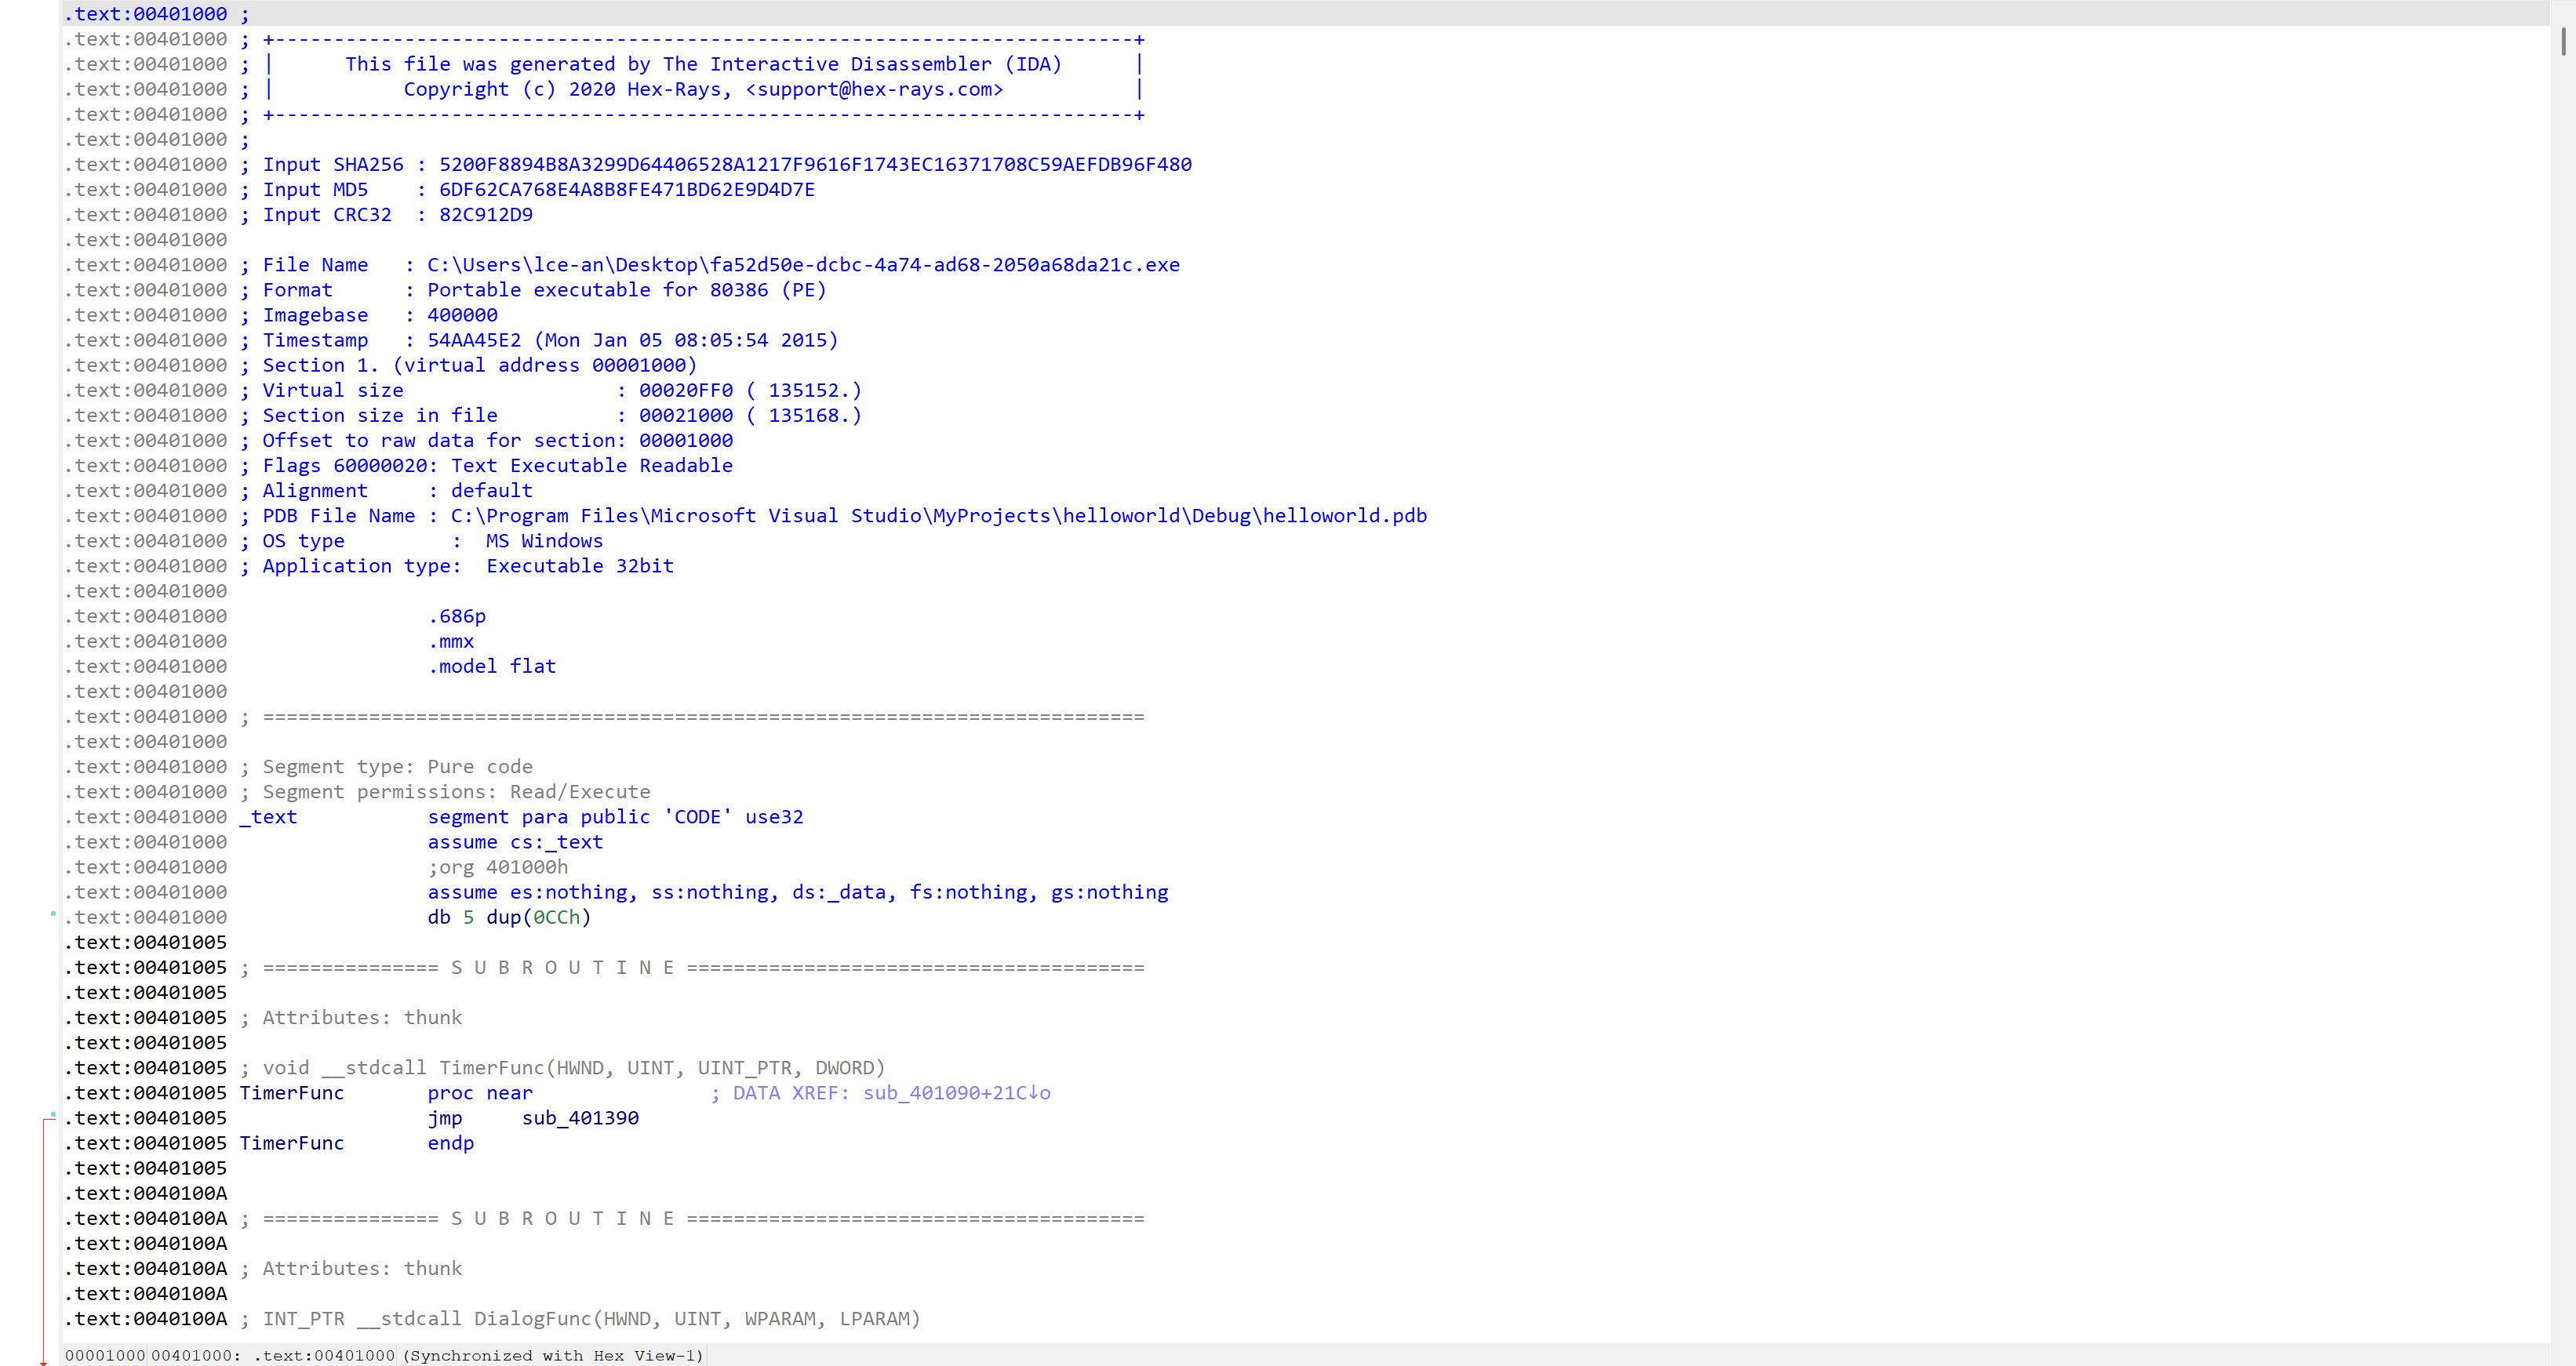Click the PDB File Name path

(x=938, y=515)
